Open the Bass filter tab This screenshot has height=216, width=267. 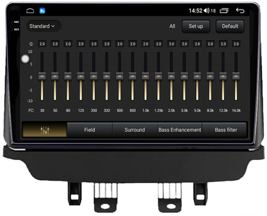(225, 130)
